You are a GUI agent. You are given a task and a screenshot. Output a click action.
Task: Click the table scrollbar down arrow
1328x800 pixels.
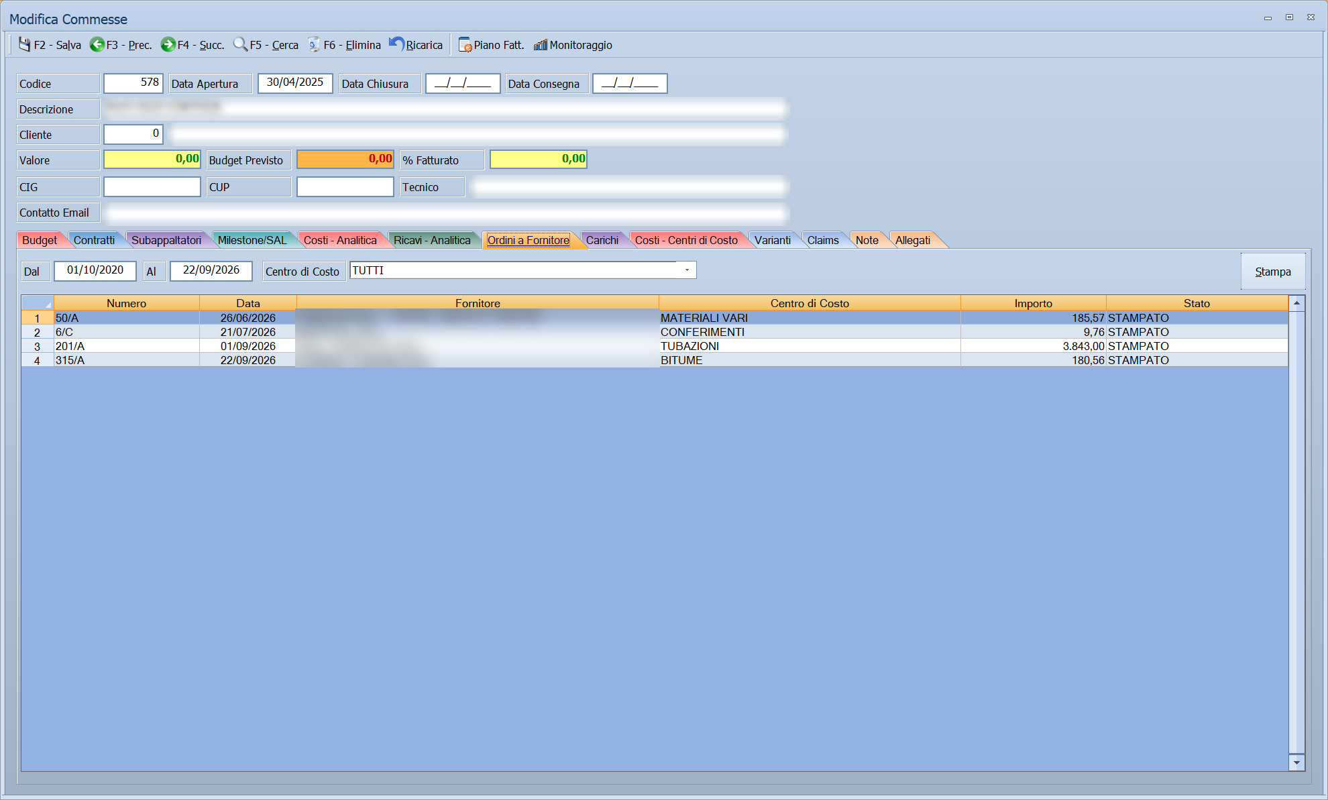[x=1296, y=762]
